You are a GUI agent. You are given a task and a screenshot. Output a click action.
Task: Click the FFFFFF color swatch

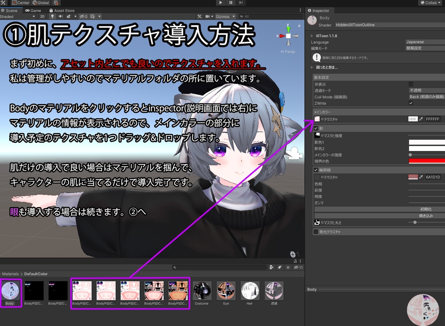coord(433,119)
